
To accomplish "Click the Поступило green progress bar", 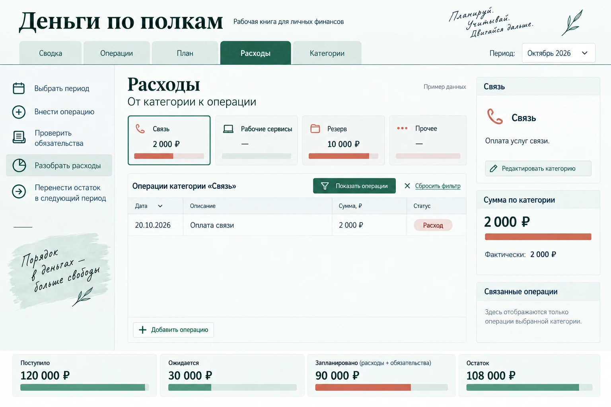I will tap(84, 387).
